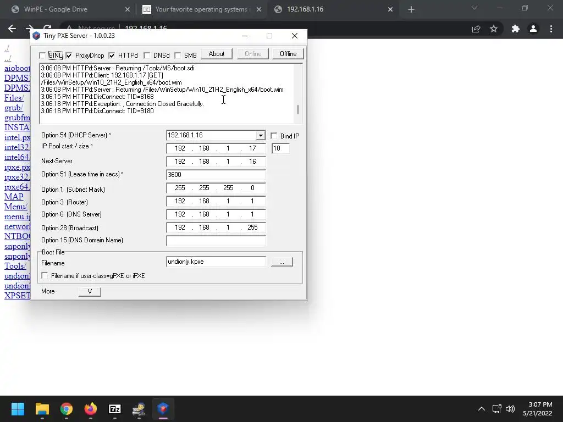Click the Tiny PXE Server title bar icon
The width and height of the screenshot is (563, 422).
pyautogui.click(x=36, y=36)
